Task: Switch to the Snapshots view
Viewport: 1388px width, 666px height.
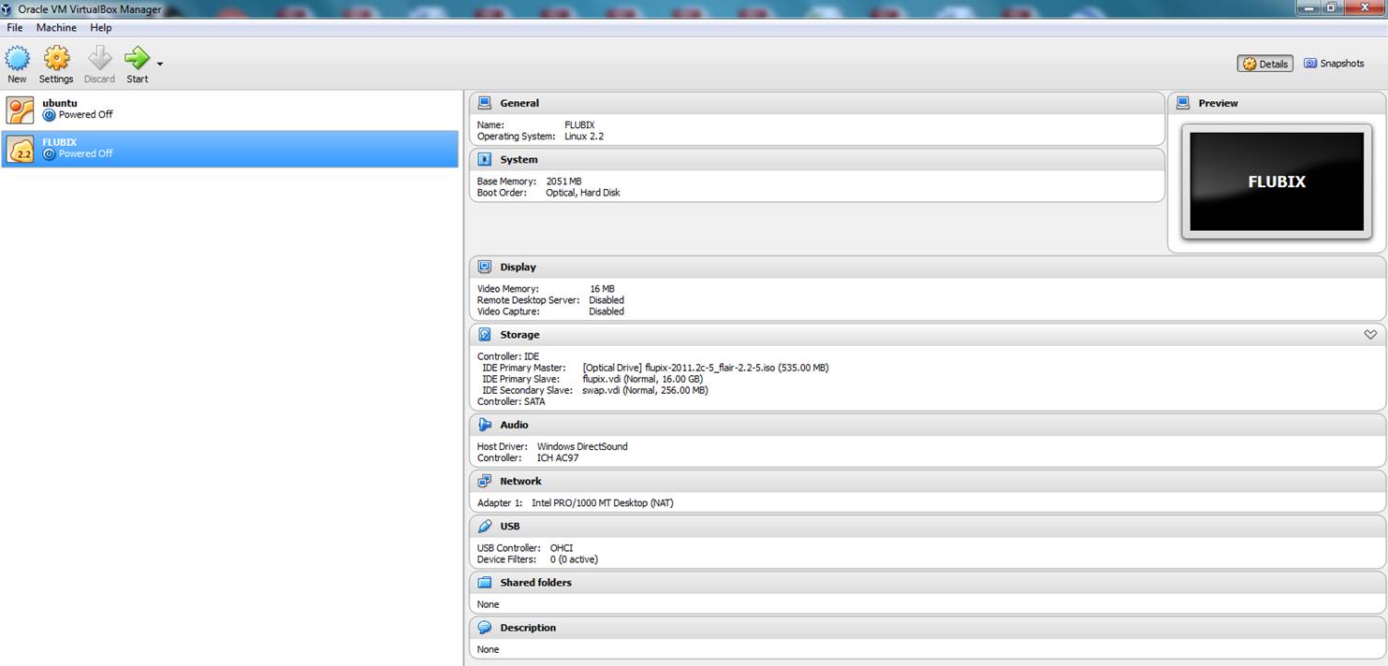Action: 1334,64
